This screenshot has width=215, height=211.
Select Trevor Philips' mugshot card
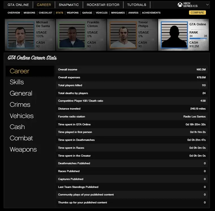click(x=132, y=35)
